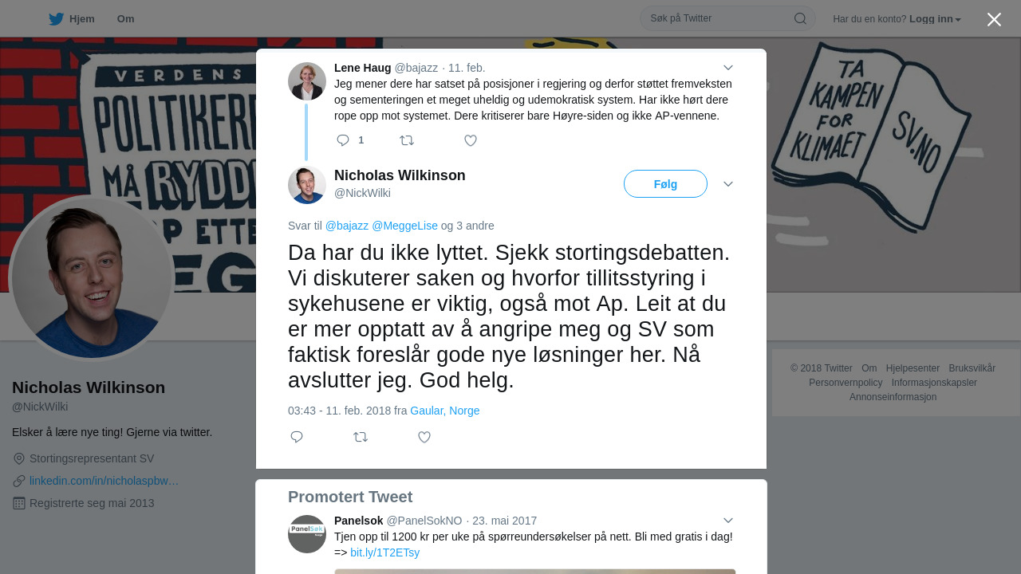Open the bit.ly/1T2ETsy link
The image size is (1021, 574).
coord(384,552)
